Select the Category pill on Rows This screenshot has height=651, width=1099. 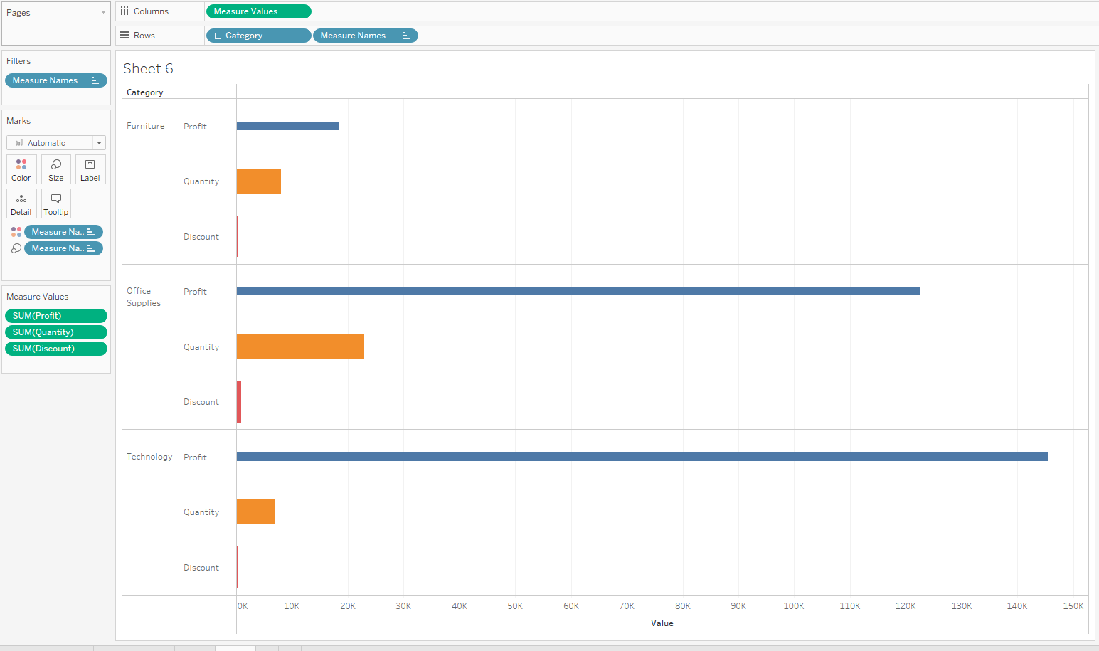258,36
